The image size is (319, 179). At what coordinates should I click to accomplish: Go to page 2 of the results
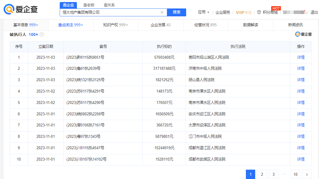tap(262, 174)
